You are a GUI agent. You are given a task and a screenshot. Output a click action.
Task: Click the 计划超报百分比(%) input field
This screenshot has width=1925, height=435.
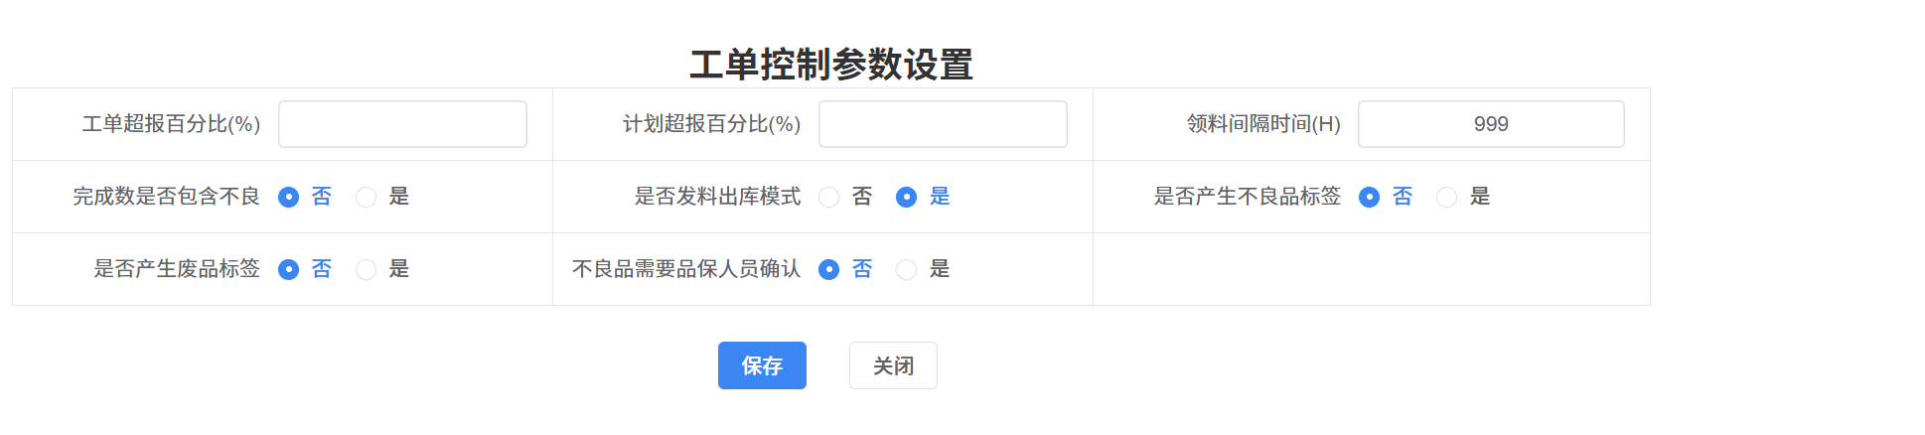coord(943,124)
